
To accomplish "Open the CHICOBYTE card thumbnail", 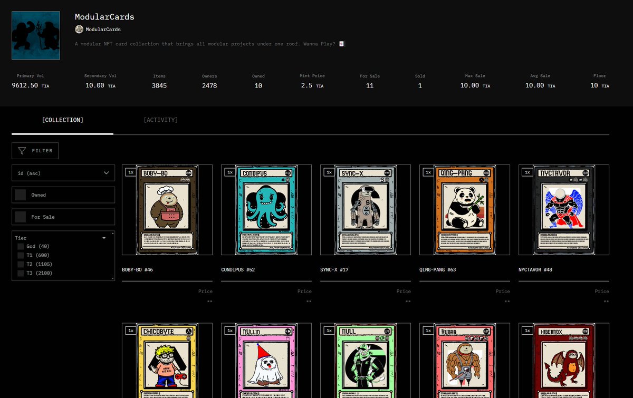I will coord(167,364).
